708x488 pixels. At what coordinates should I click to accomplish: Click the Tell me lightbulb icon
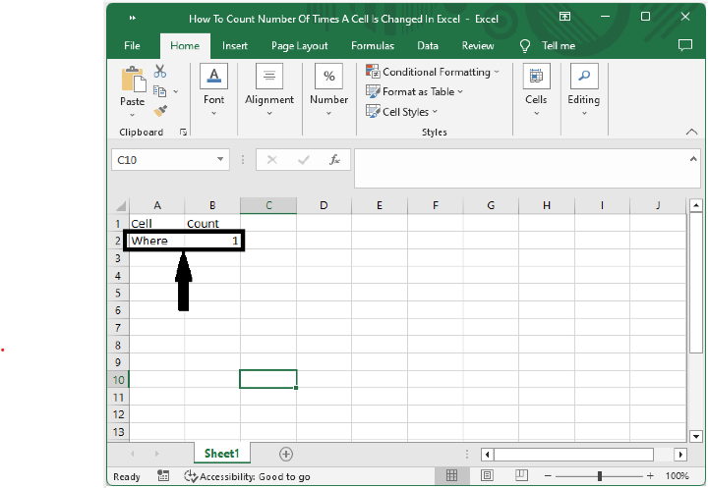pos(525,46)
